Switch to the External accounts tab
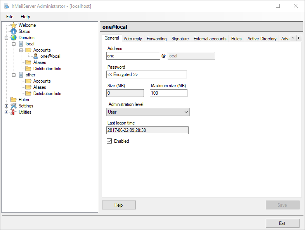The image size is (305, 230). click(x=210, y=39)
